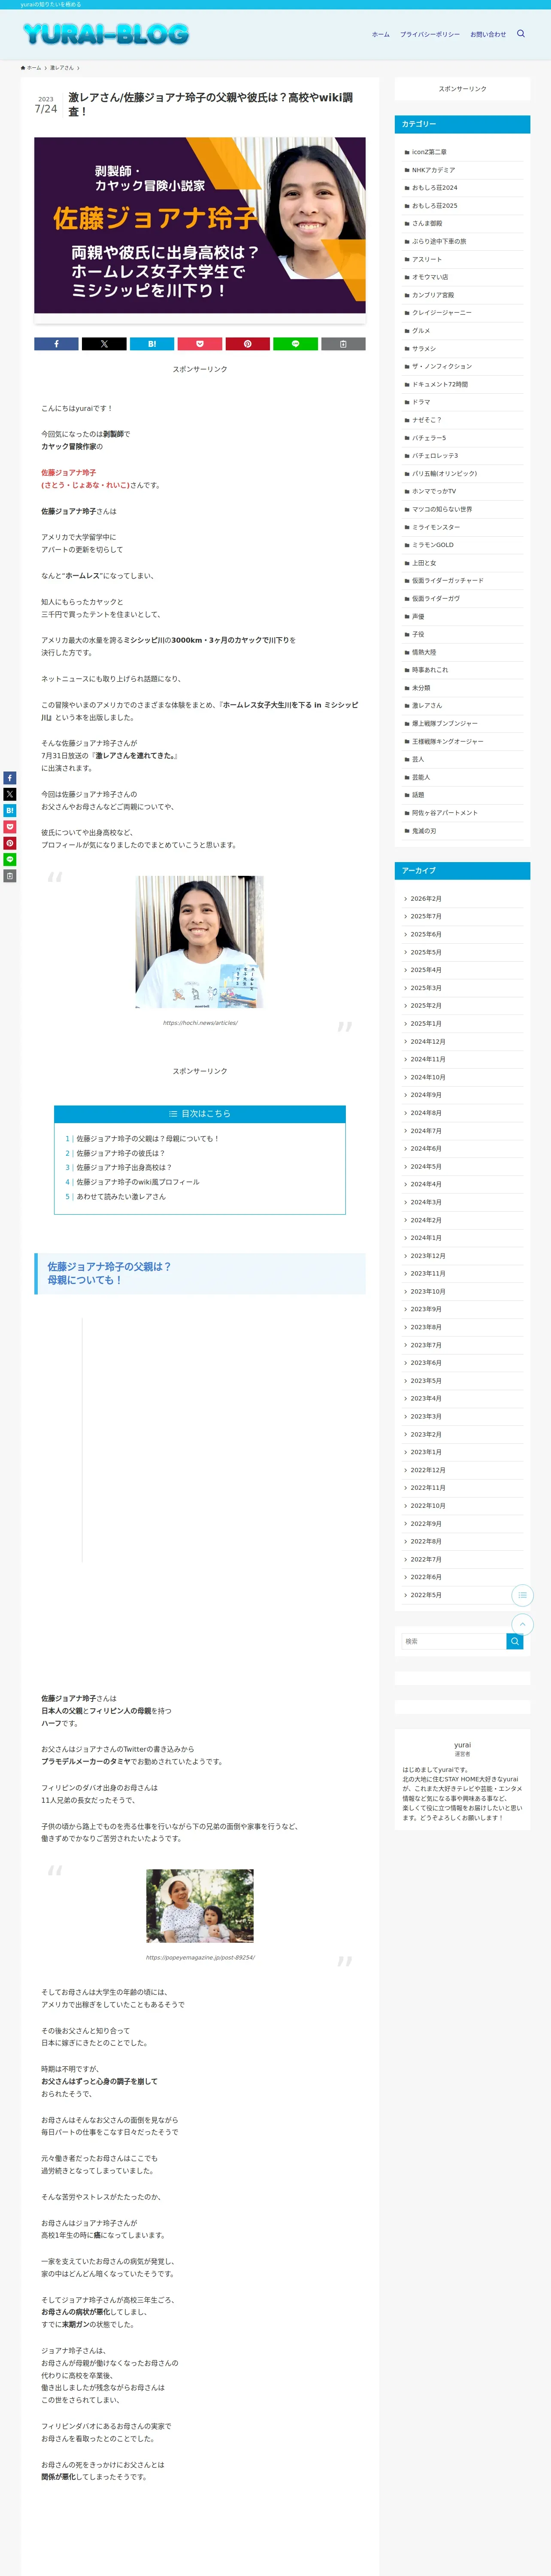Screen dimensions: 551x2576
Task: Click the ホーム breadcrumb text
Action: click(x=34, y=68)
